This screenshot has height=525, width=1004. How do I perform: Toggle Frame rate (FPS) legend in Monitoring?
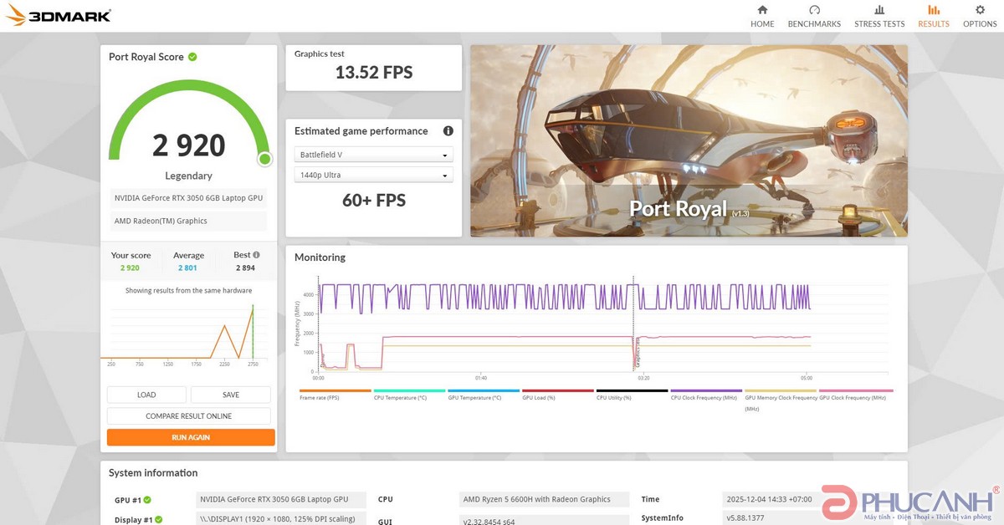click(x=335, y=390)
